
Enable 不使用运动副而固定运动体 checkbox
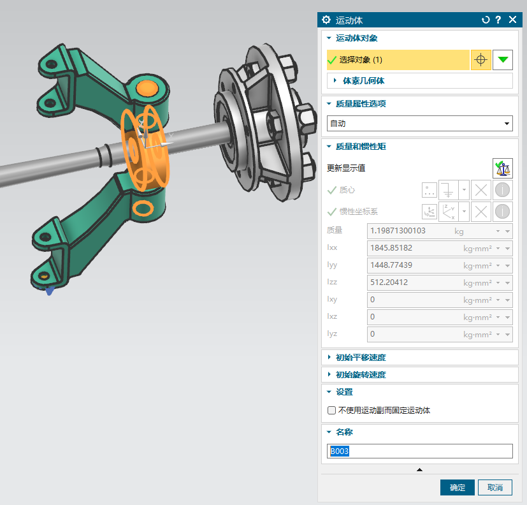pyautogui.click(x=331, y=411)
